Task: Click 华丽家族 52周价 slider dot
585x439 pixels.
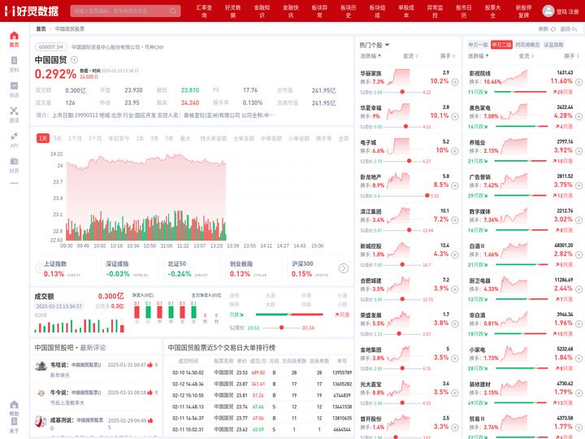Action: click(x=402, y=92)
